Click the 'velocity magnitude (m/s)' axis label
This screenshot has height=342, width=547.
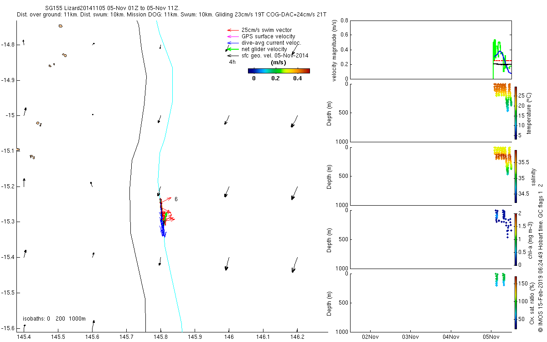[x=334, y=51]
